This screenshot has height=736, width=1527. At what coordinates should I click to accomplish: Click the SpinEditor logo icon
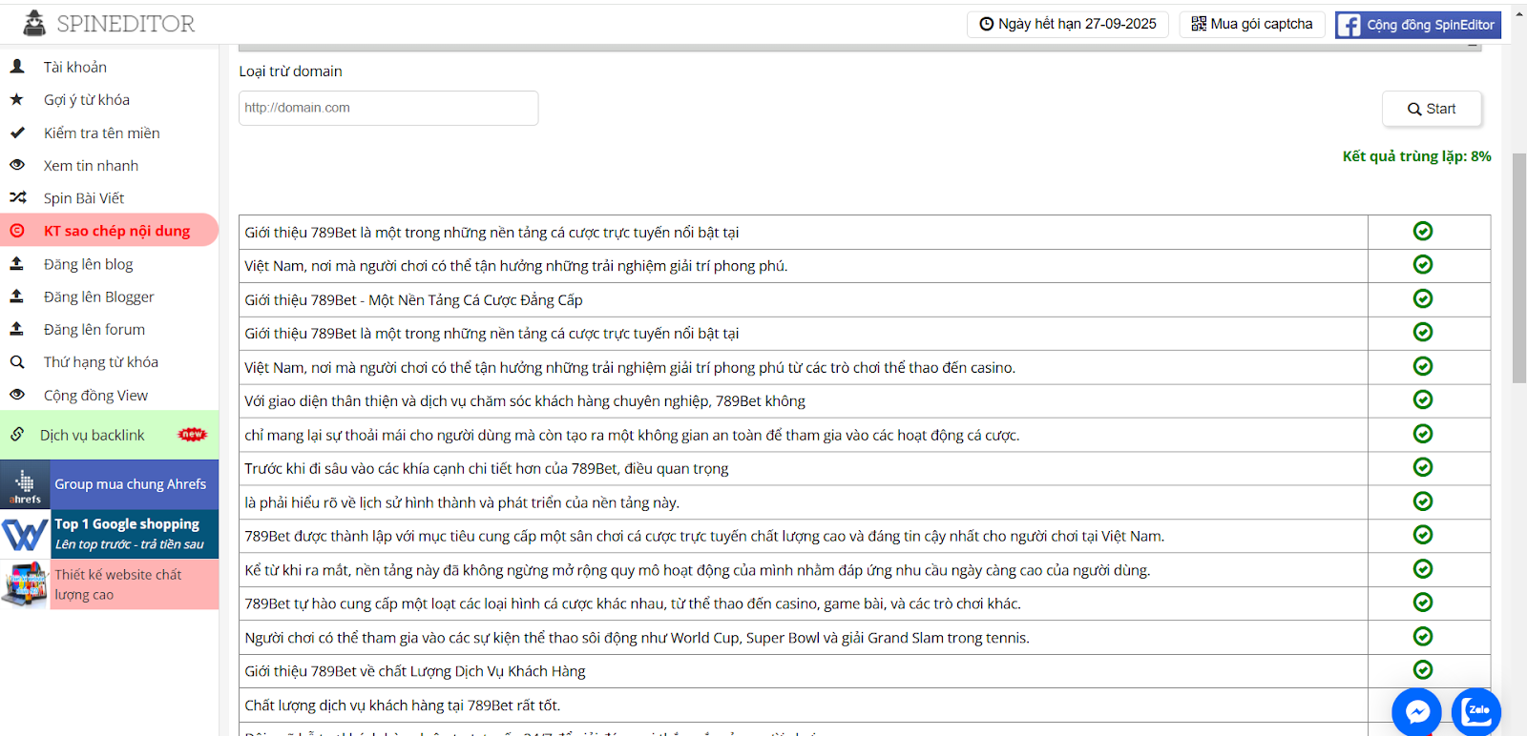click(x=34, y=23)
